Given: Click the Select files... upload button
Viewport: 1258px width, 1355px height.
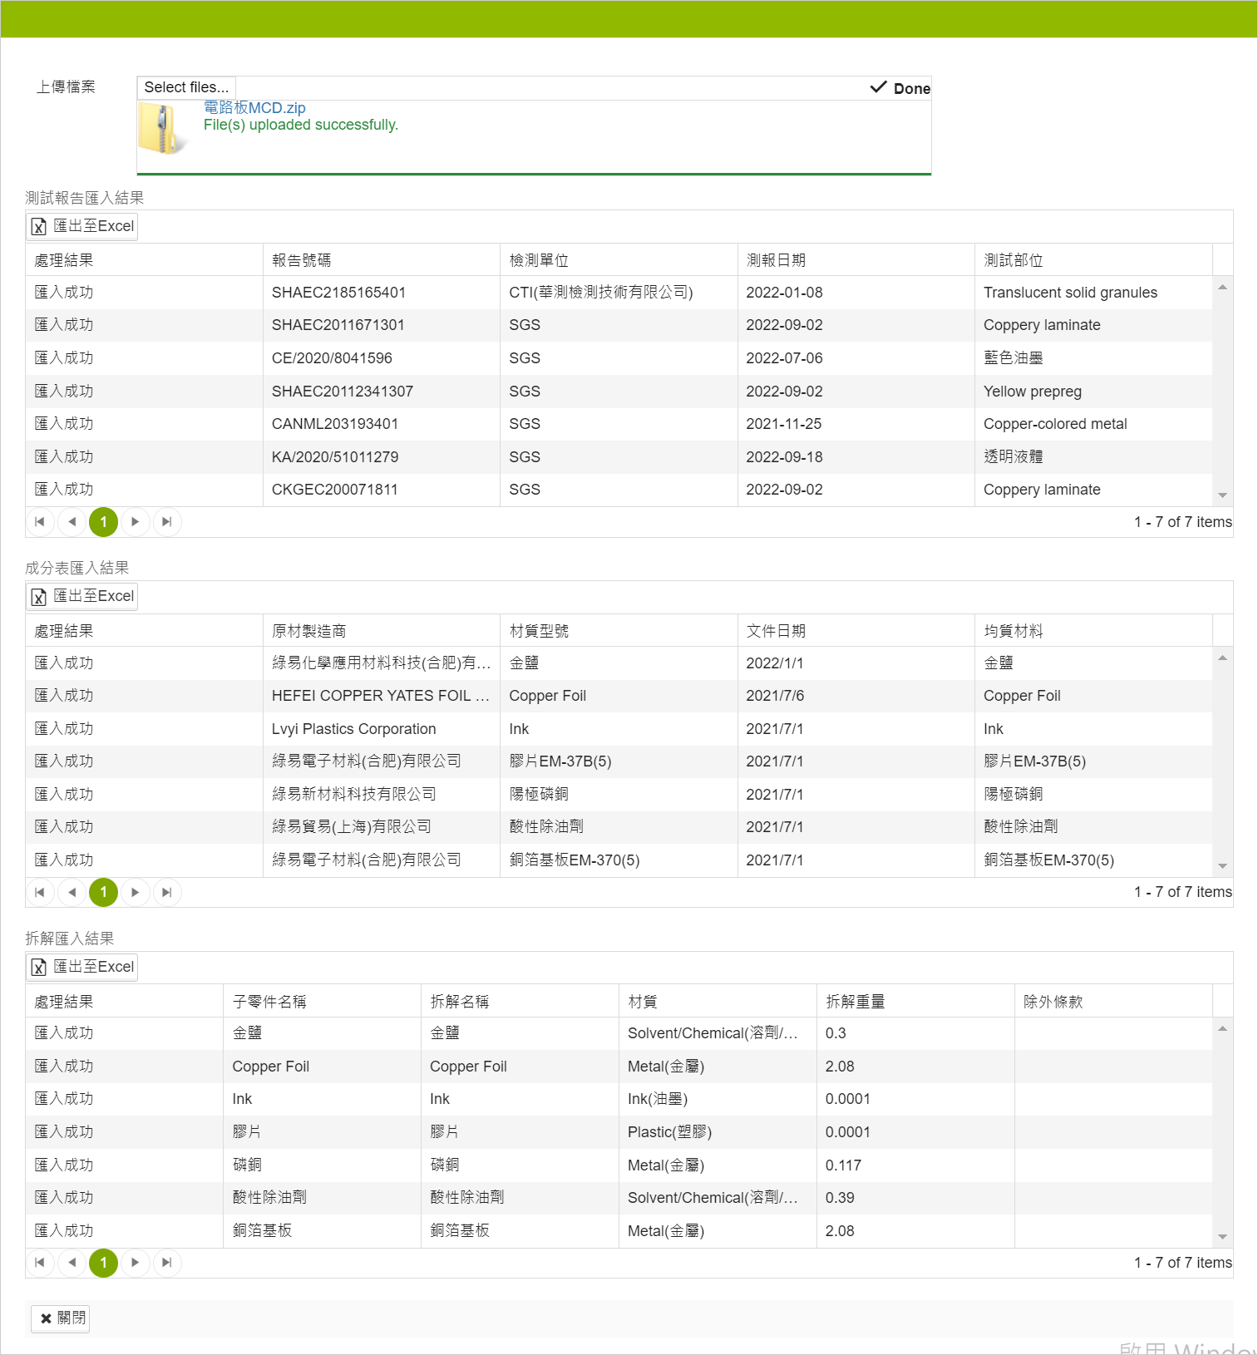Looking at the screenshot, I should 186,87.
